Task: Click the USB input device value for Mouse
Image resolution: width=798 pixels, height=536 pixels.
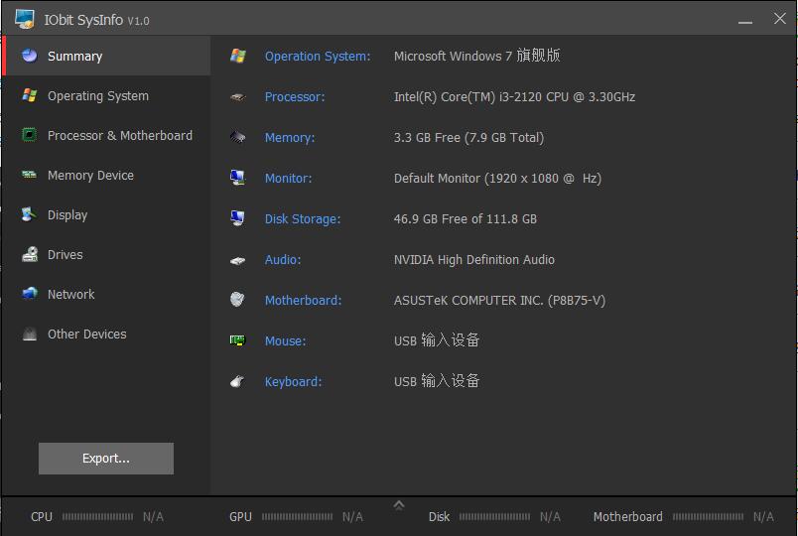Action: point(437,340)
